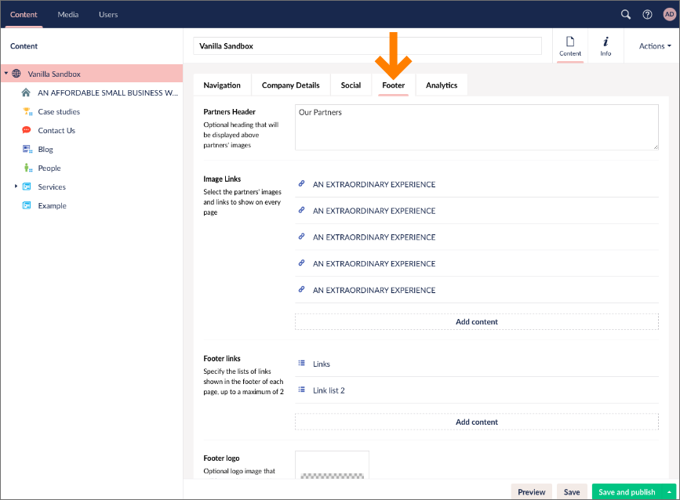Click the link icon of the first image link

point(301,183)
